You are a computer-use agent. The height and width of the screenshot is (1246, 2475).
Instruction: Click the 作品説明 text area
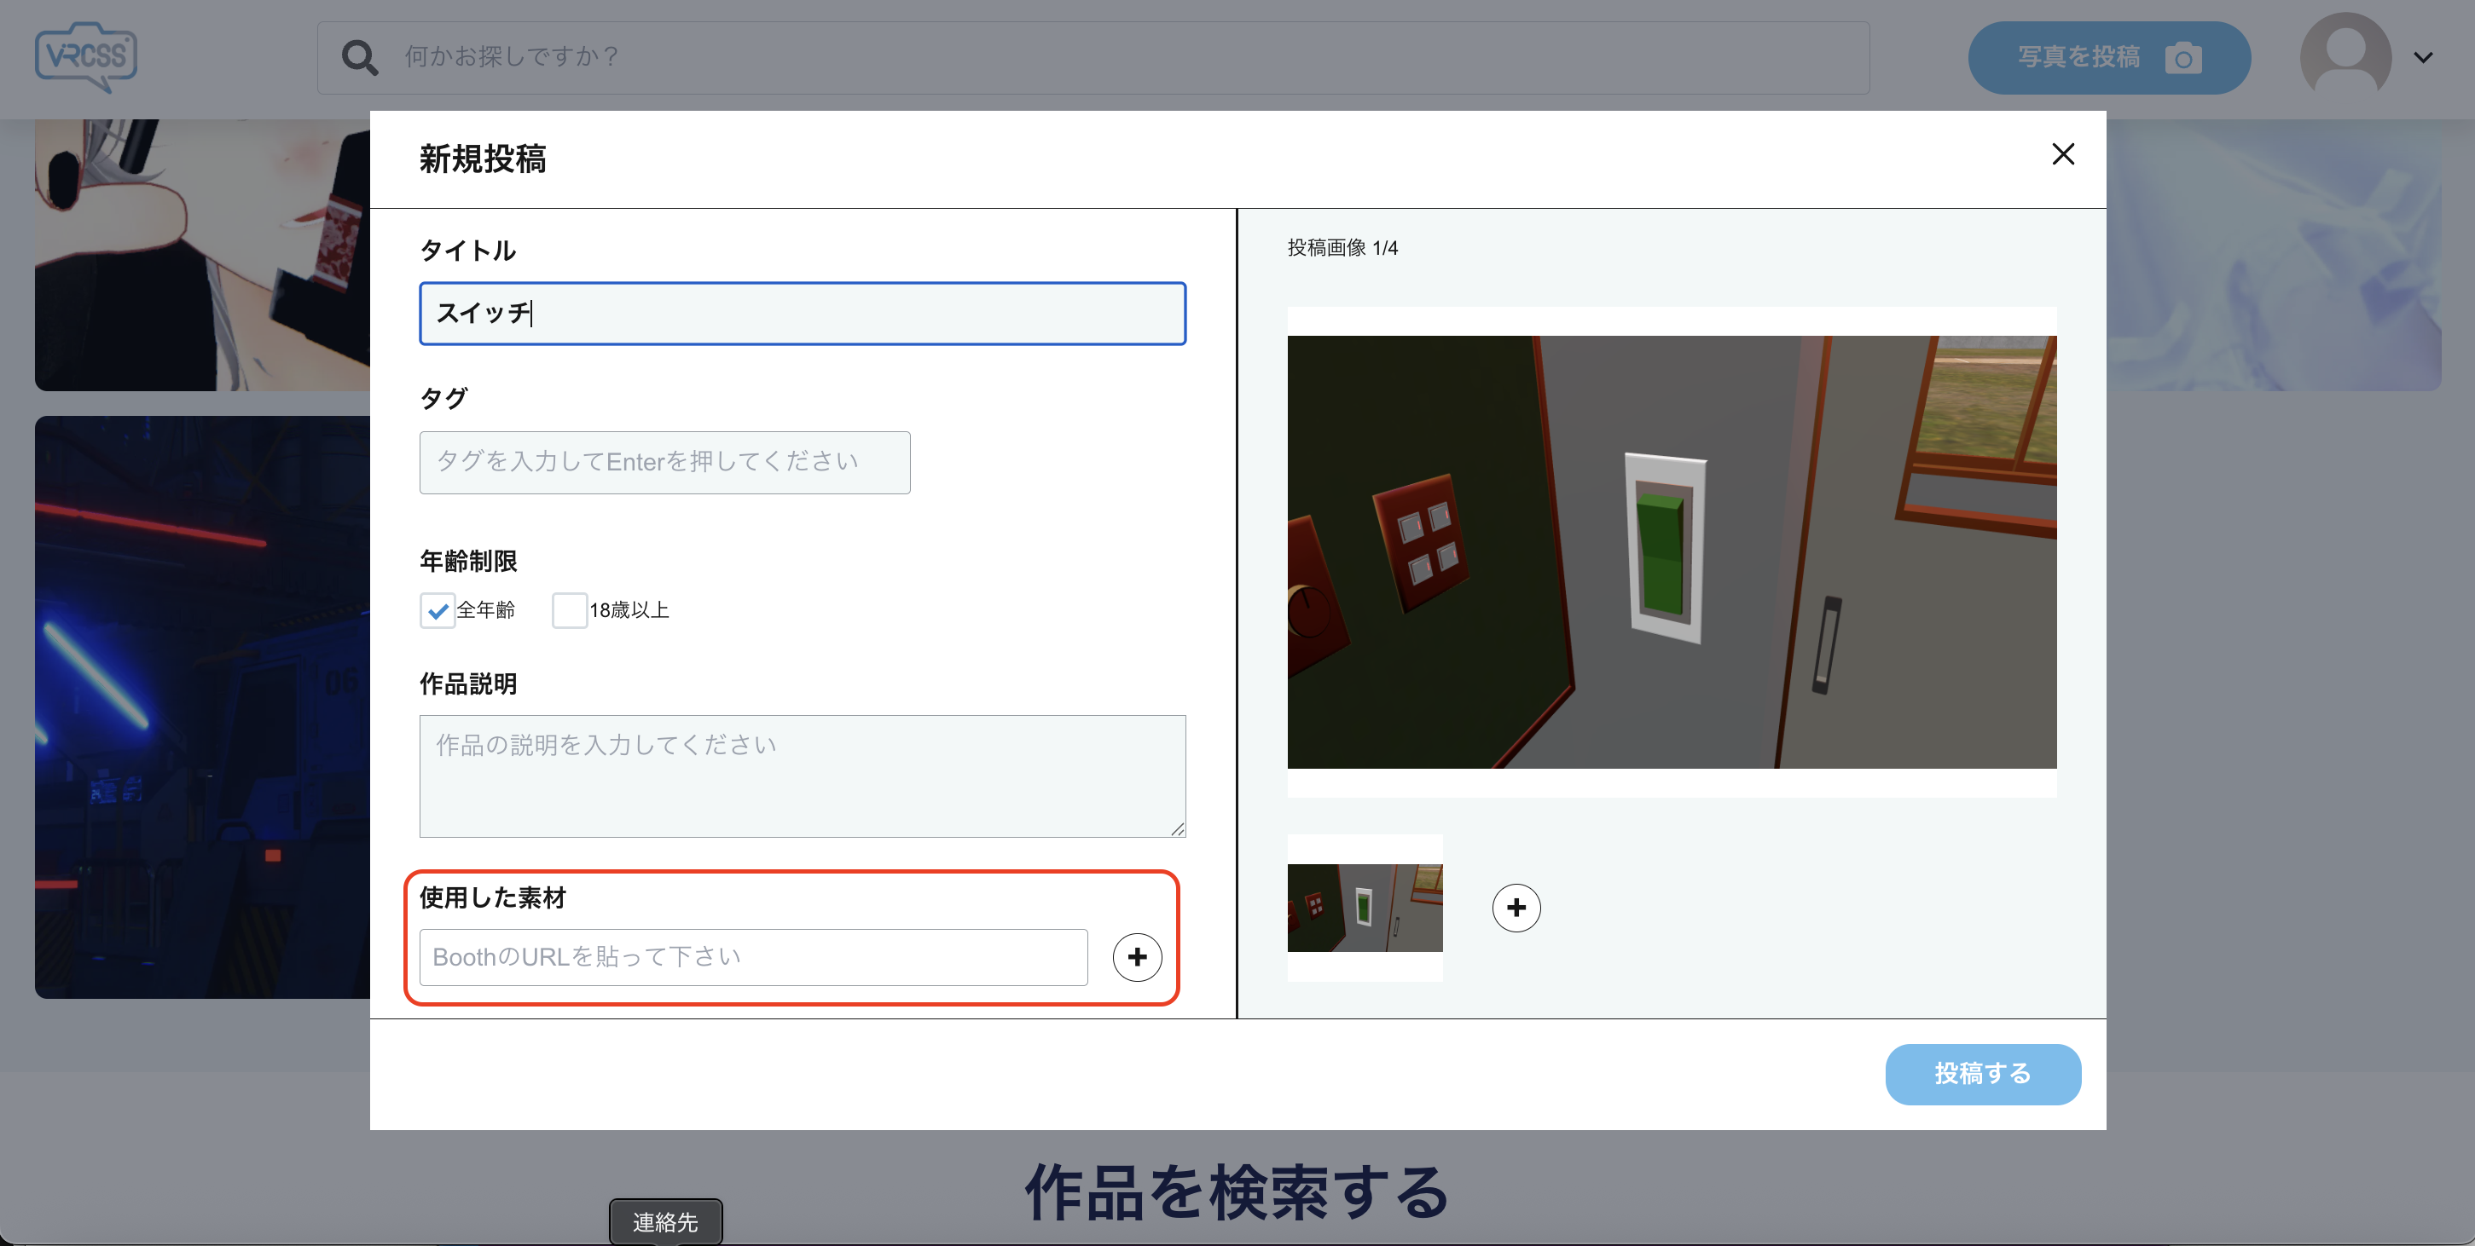point(803,776)
